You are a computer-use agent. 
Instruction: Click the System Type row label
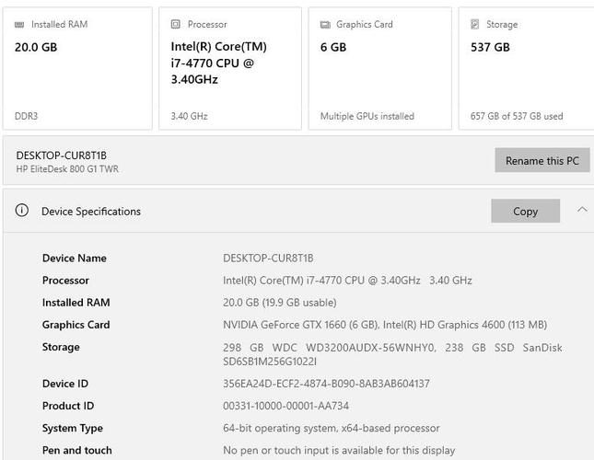73,428
